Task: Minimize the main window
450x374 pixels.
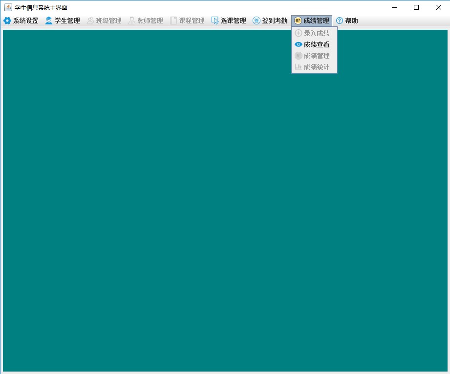Action: pos(394,7)
